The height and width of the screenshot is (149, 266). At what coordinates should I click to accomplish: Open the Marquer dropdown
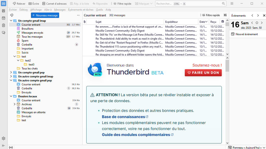[x=144, y=3]
